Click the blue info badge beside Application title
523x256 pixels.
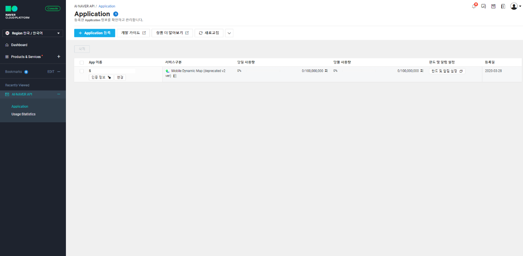[x=116, y=14]
